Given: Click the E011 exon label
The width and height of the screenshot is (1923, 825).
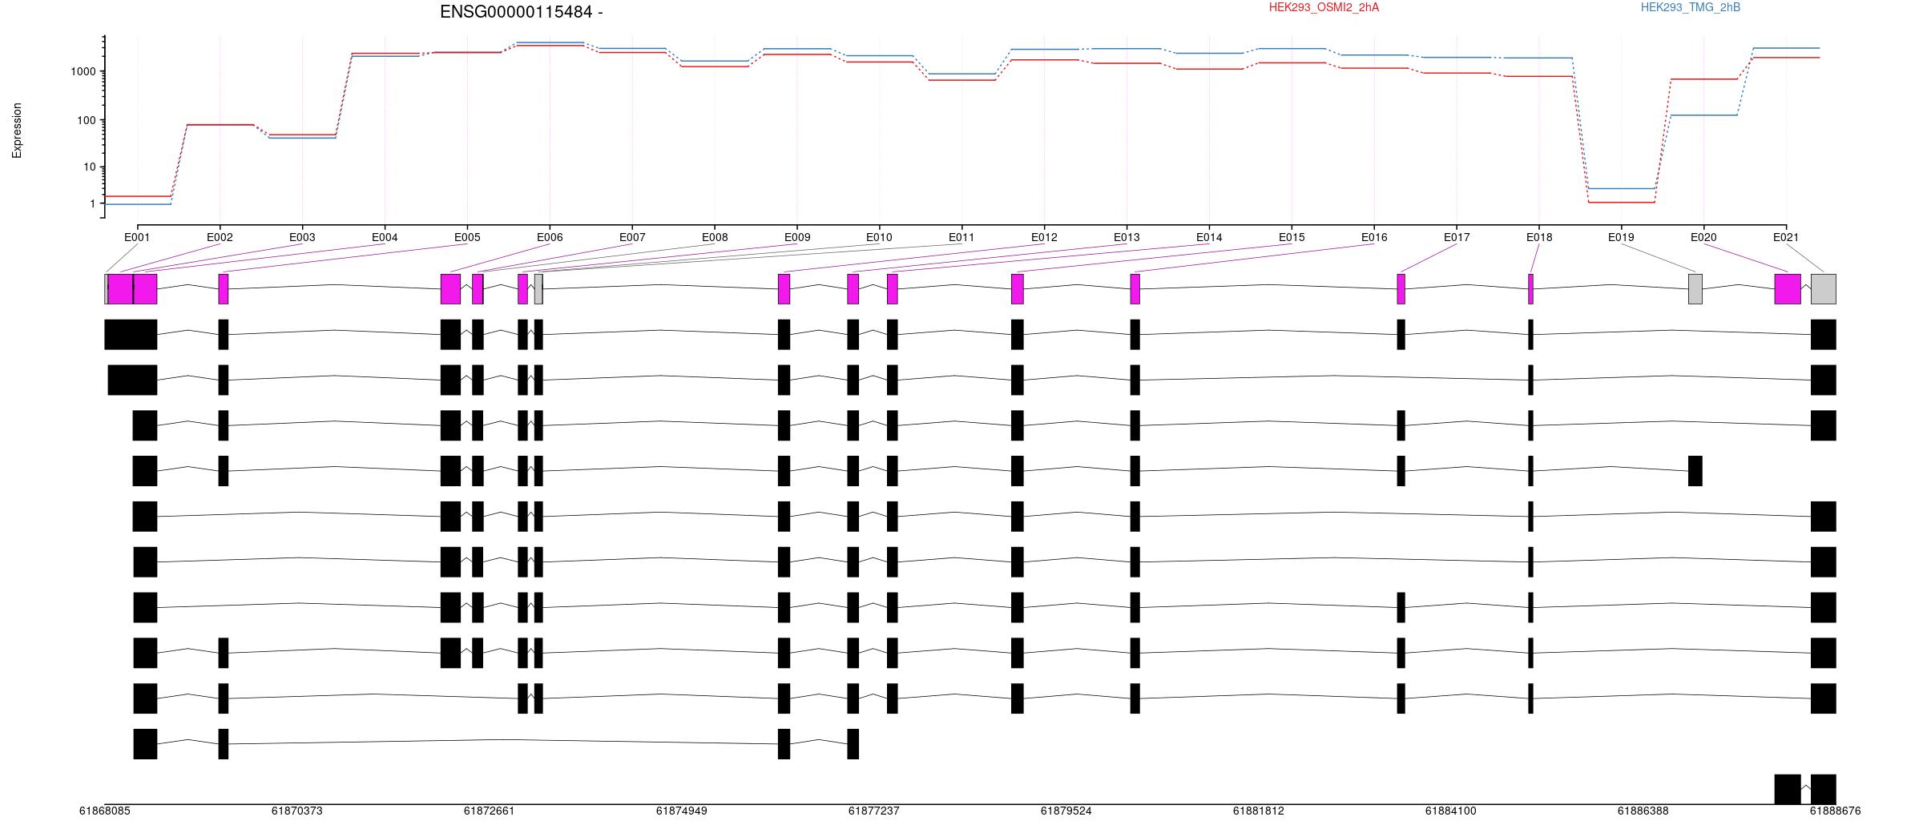Looking at the screenshot, I should [x=961, y=237].
